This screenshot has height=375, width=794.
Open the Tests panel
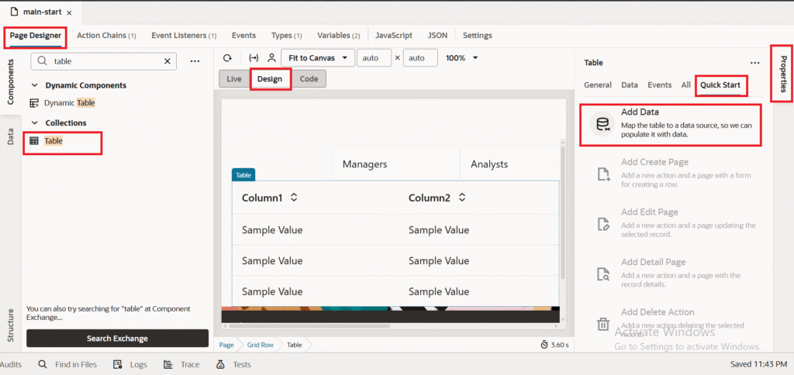(x=233, y=364)
